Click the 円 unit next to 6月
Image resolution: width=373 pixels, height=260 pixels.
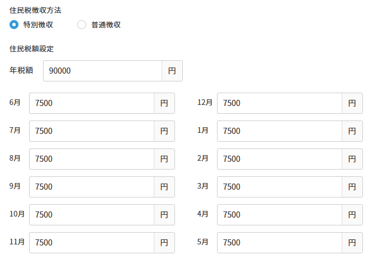click(164, 103)
